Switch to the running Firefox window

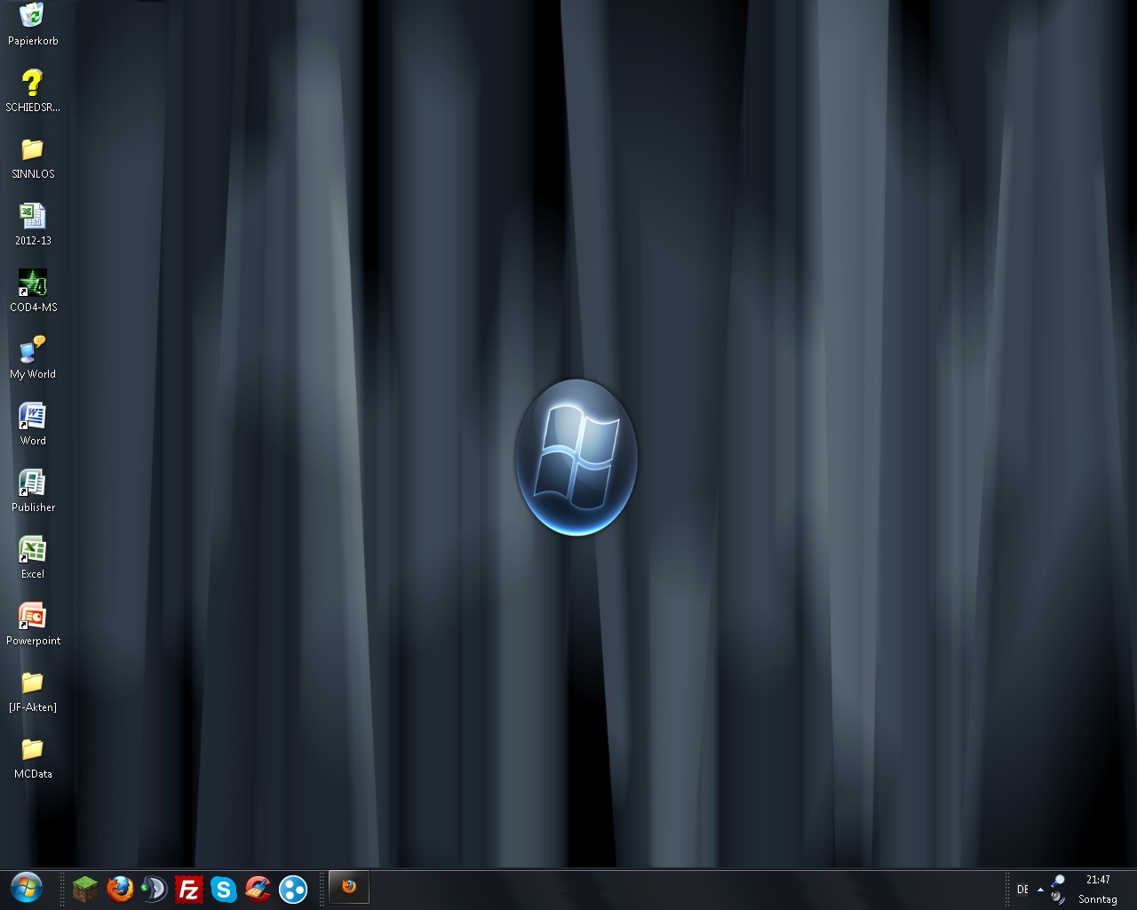click(x=349, y=887)
